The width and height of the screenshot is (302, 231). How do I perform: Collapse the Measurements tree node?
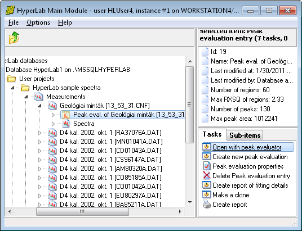pos(26,97)
